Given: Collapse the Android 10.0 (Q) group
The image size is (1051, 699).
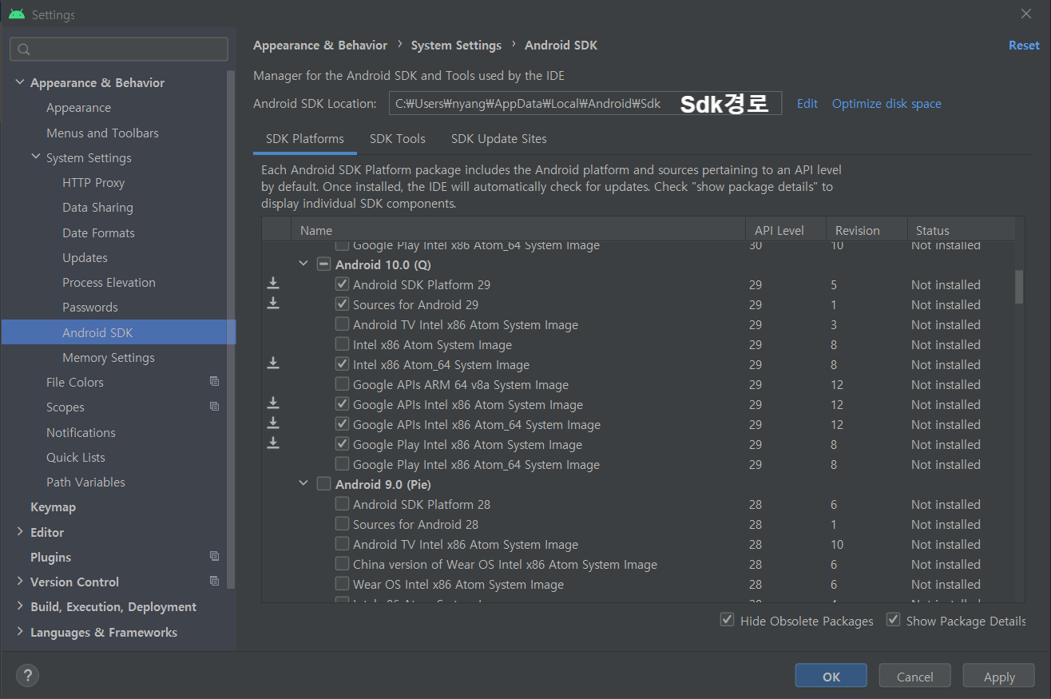Looking at the screenshot, I should (x=303, y=263).
